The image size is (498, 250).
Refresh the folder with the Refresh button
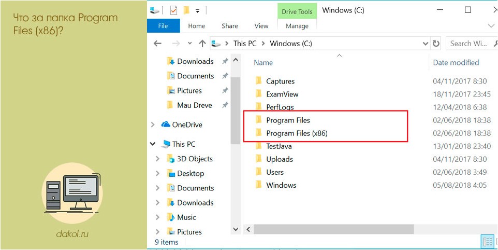tap(436, 44)
